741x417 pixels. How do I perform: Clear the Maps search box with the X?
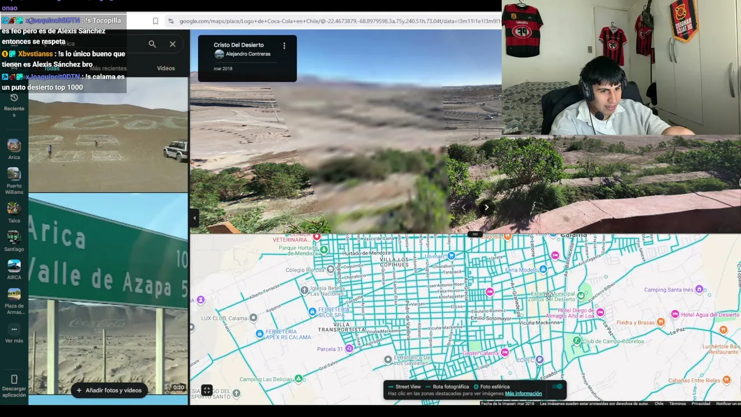point(173,44)
